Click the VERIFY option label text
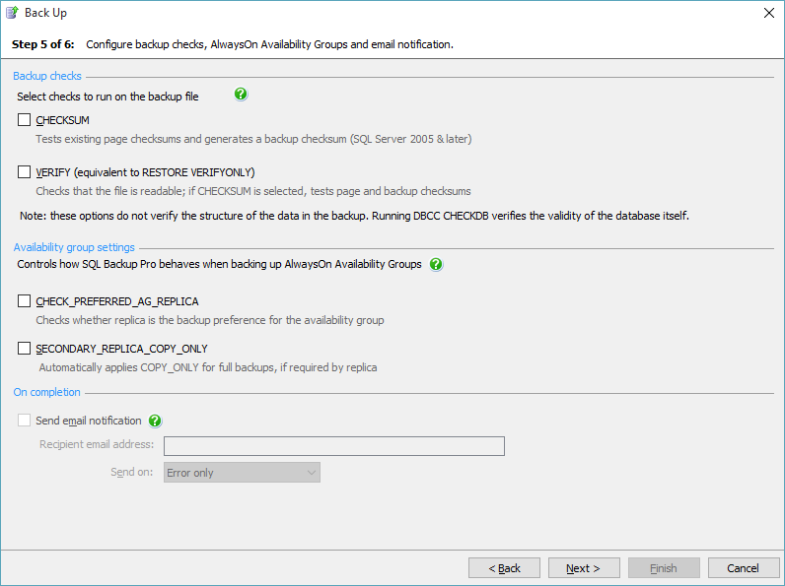 click(145, 172)
